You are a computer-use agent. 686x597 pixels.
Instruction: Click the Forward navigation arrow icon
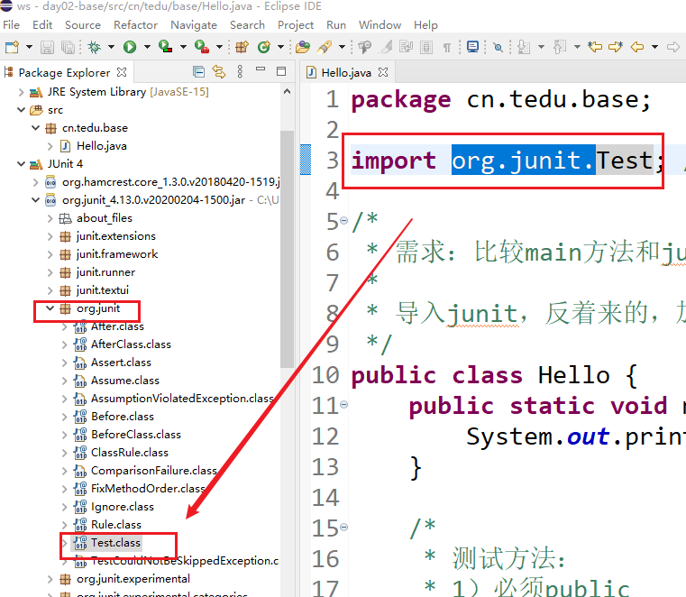(673, 47)
